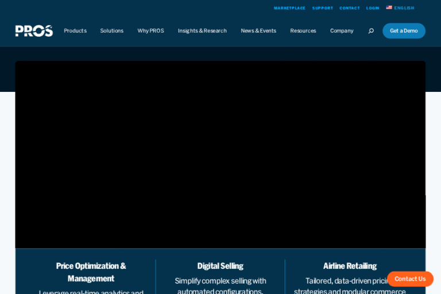Viewport: 441px width, 294px height.
Task: Select the Digital Selling heading
Action: coord(220,266)
